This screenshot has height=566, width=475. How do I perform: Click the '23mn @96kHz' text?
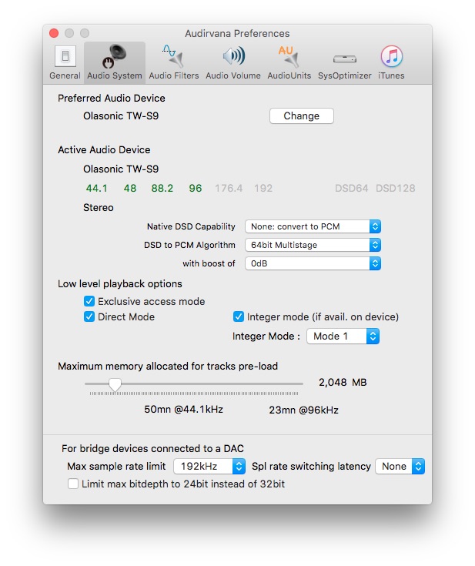[x=303, y=410]
